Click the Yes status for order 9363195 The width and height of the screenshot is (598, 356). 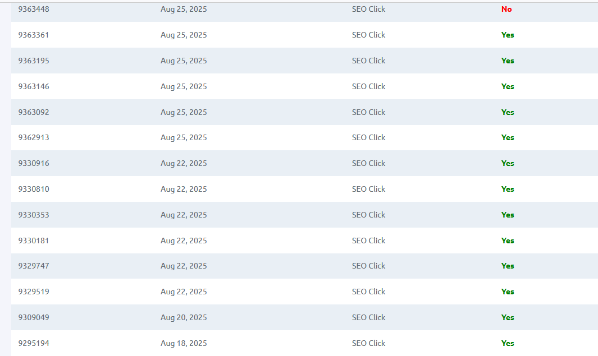pos(508,61)
